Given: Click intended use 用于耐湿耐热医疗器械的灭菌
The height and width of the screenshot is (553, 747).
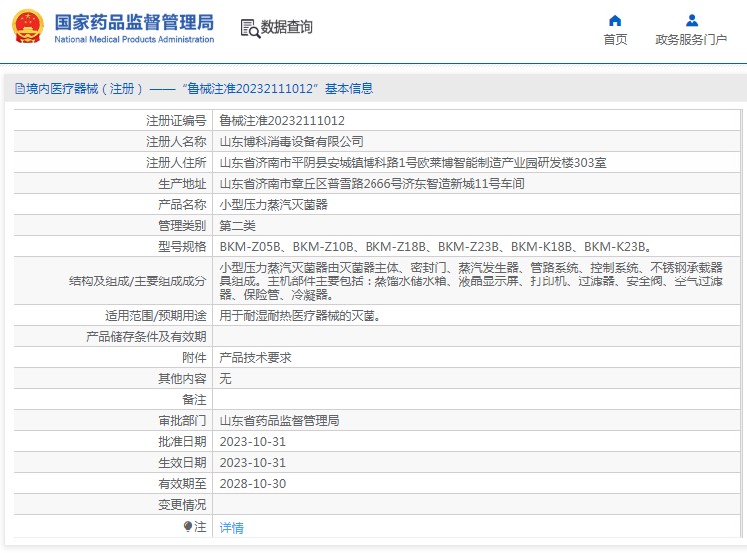Looking at the screenshot, I should point(301,316).
